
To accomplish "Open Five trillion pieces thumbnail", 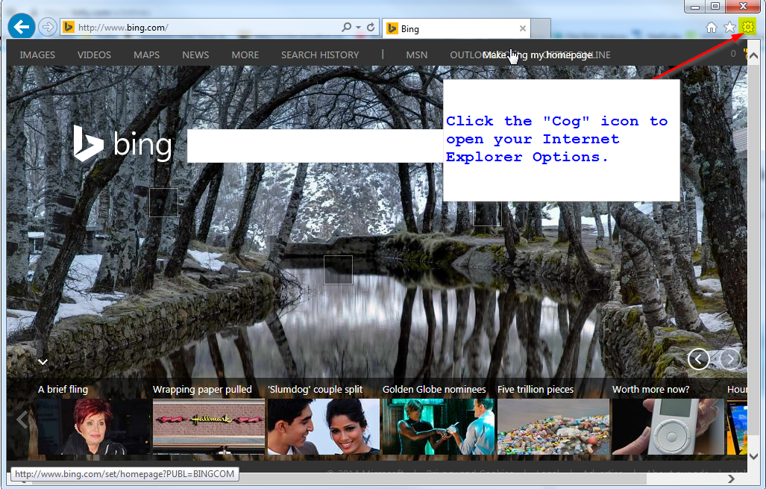I will click(553, 426).
